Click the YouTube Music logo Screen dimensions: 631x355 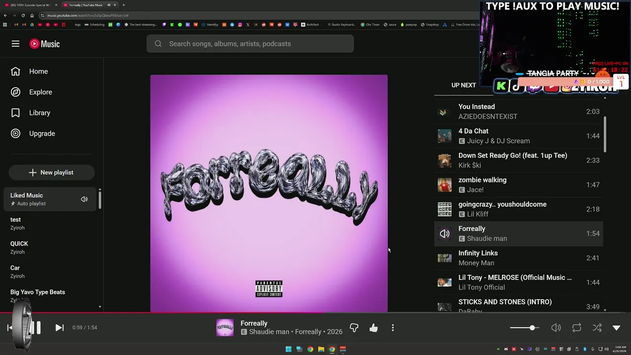[44, 44]
